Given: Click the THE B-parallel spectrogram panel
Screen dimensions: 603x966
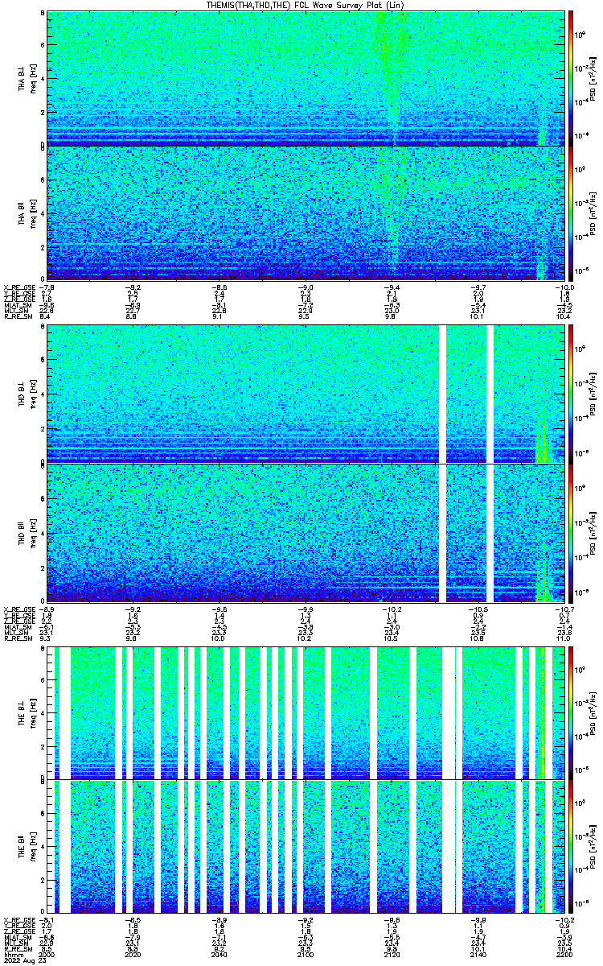Looking at the screenshot, I should (x=306, y=846).
